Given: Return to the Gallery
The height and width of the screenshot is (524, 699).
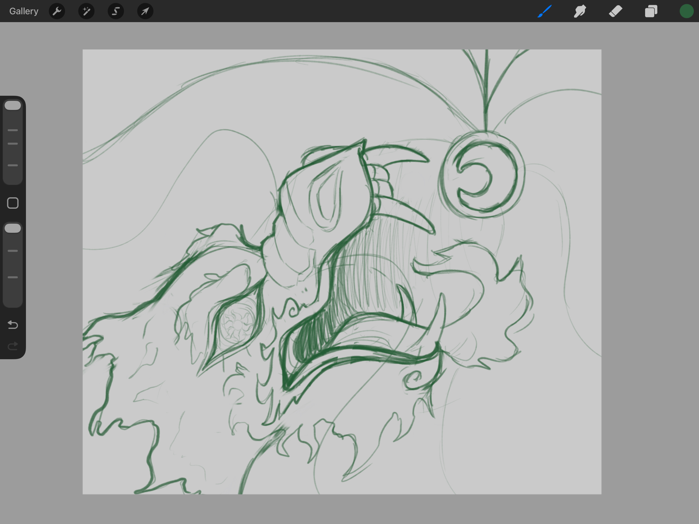Looking at the screenshot, I should point(24,11).
